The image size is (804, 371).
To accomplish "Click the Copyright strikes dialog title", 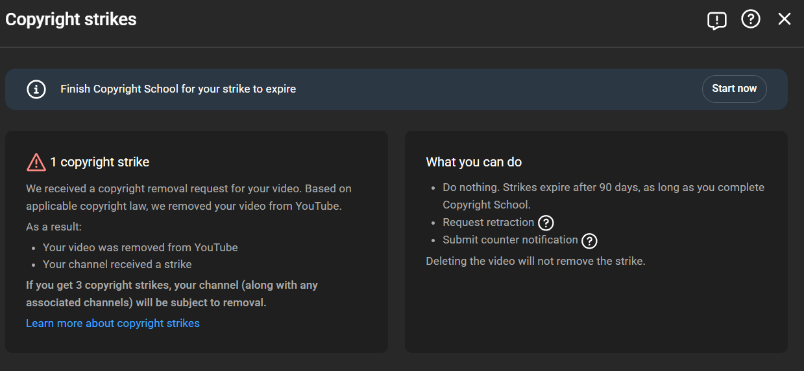I will (x=71, y=19).
